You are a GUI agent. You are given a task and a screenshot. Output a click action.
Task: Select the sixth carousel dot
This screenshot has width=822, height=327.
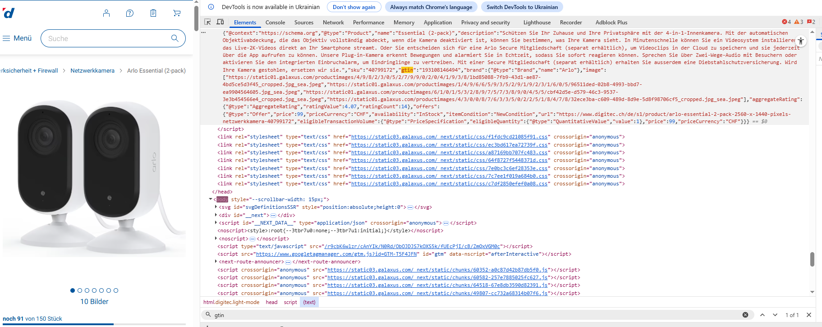point(109,290)
